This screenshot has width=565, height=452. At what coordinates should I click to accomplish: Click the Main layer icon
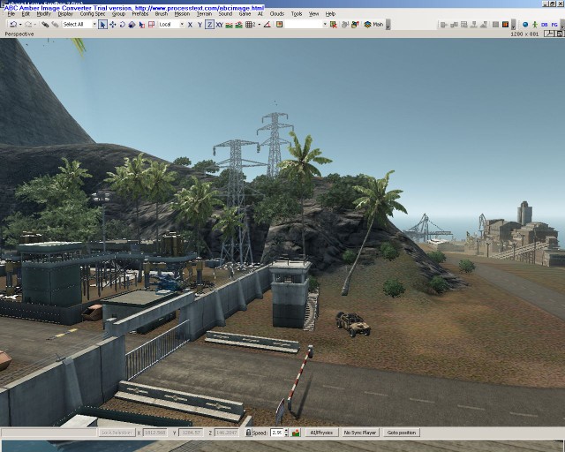pyautogui.click(x=373, y=25)
